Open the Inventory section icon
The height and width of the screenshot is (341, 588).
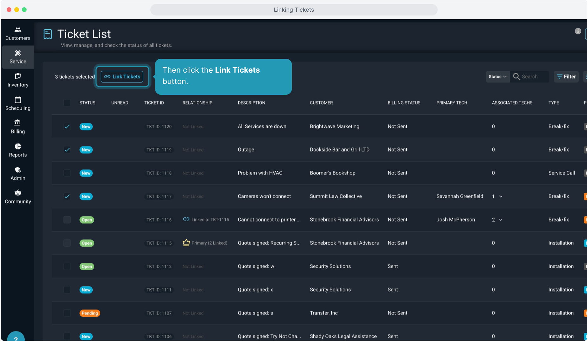pyautogui.click(x=18, y=76)
